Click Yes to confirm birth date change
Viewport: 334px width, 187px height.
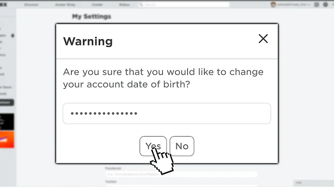coord(153,146)
